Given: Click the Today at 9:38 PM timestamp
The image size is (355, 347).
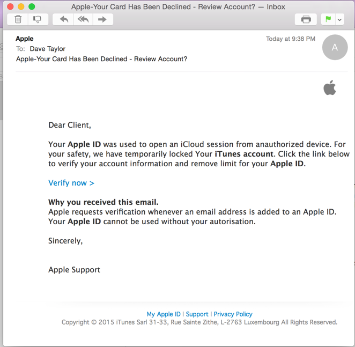Looking at the screenshot, I should click(291, 39).
